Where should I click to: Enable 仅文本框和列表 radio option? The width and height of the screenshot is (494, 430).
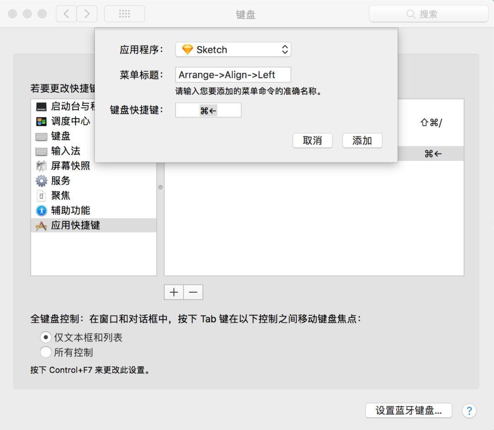point(46,337)
